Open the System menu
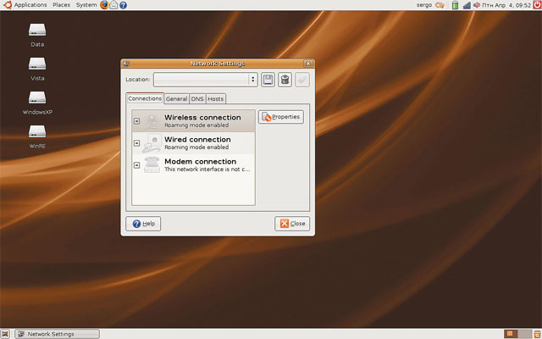 [x=86, y=5]
